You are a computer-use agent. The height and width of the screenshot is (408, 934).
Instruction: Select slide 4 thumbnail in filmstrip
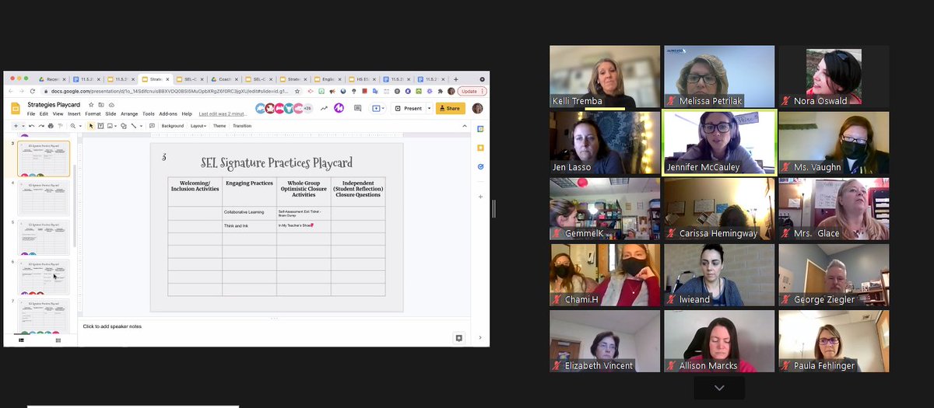tap(44, 198)
